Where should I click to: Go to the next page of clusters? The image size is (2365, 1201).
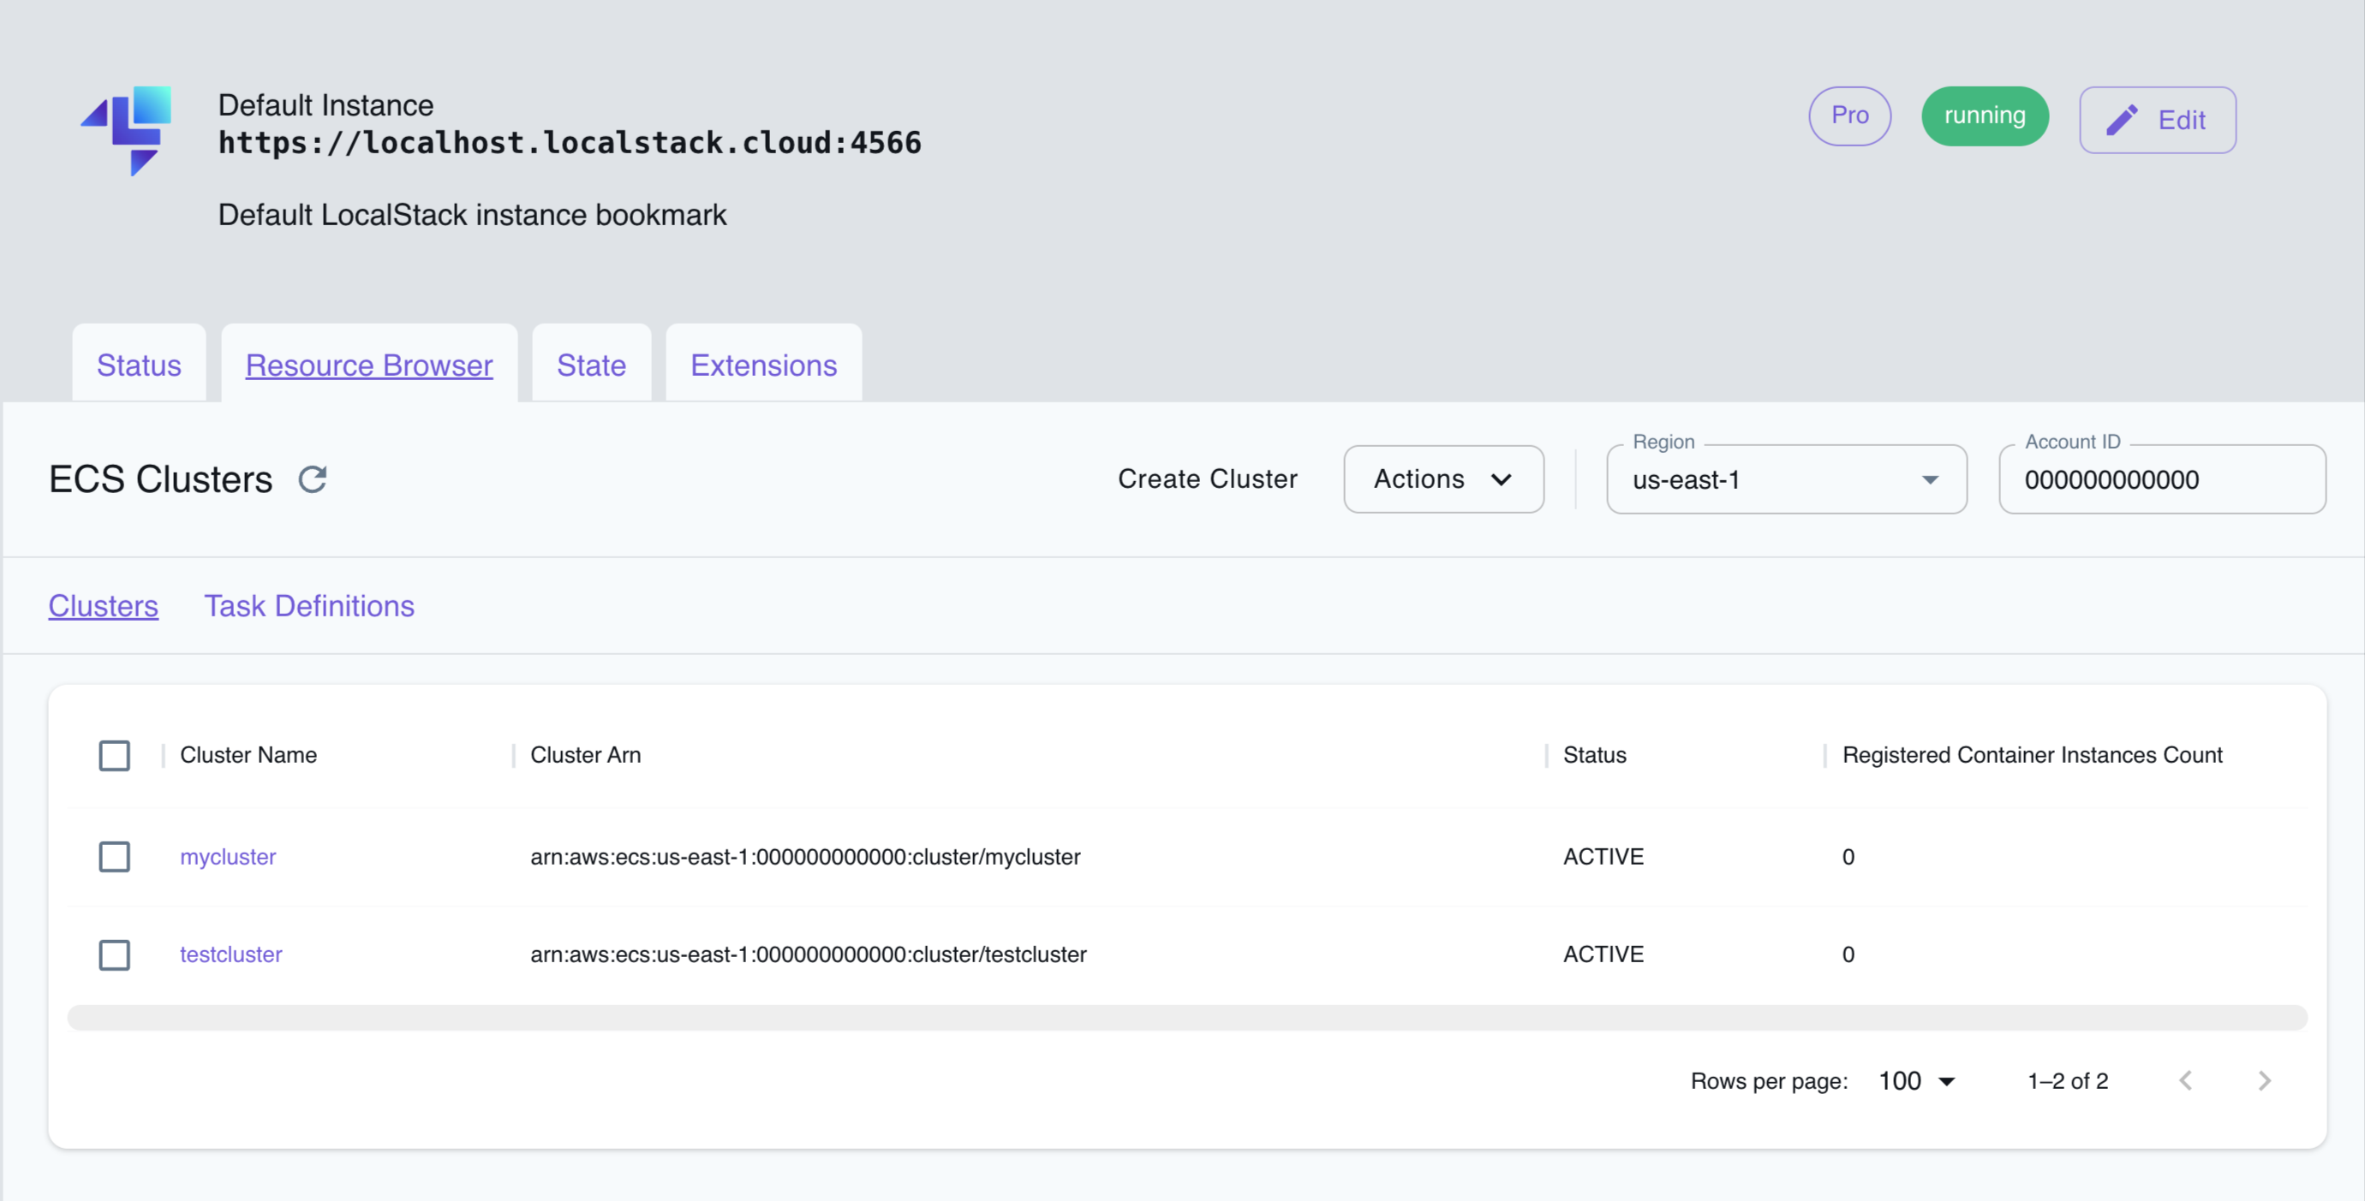pyautogui.click(x=2264, y=1080)
